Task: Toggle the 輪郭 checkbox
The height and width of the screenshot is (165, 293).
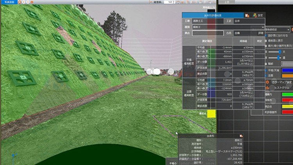Action: pyautogui.click(x=266, y=64)
